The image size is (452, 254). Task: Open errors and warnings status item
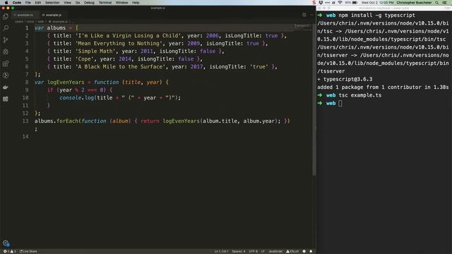[9, 251]
